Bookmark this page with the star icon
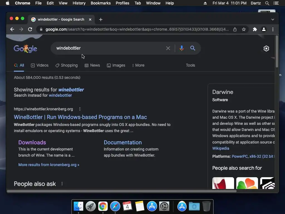 pyautogui.click(x=244, y=29)
